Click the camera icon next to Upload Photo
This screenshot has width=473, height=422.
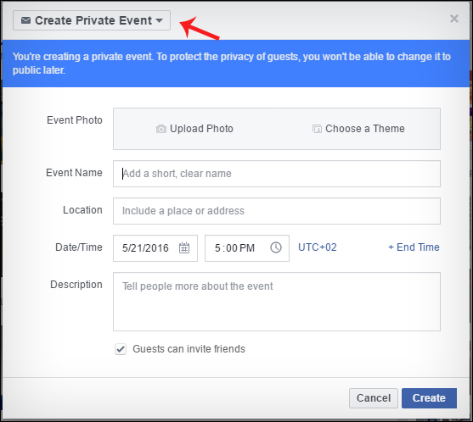click(161, 129)
